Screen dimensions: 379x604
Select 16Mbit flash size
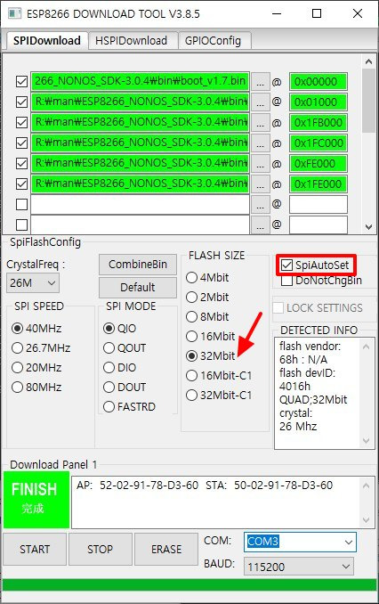pos(191,336)
